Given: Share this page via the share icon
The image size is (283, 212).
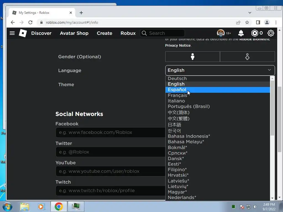Looking at the screenshot, I should [238, 22].
